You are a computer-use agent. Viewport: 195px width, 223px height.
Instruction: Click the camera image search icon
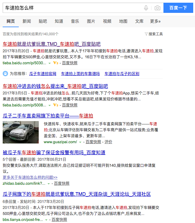click(x=157, y=8)
